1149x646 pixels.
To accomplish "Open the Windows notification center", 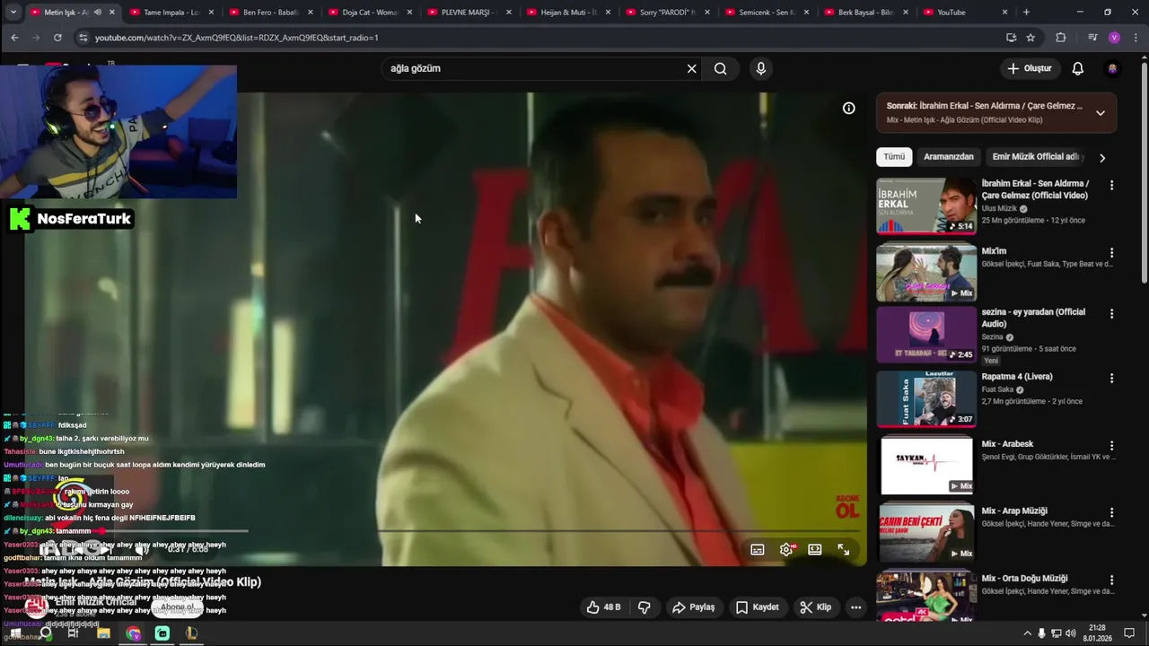I will point(1129,633).
